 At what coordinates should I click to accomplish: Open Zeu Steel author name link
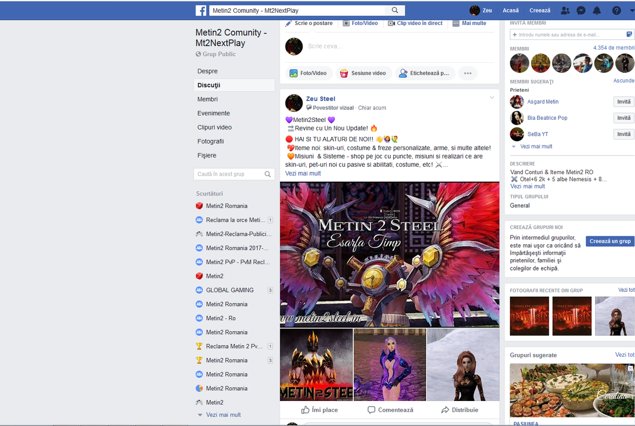coord(320,99)
